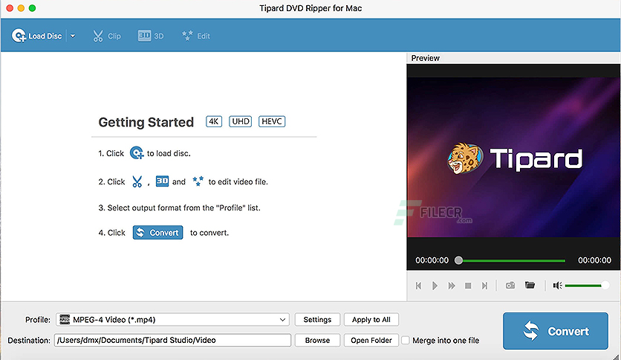Image resolution: width=621 pixels, height=360 pixels.
Task: Click the Preview panel label
Action: point(426,58)
